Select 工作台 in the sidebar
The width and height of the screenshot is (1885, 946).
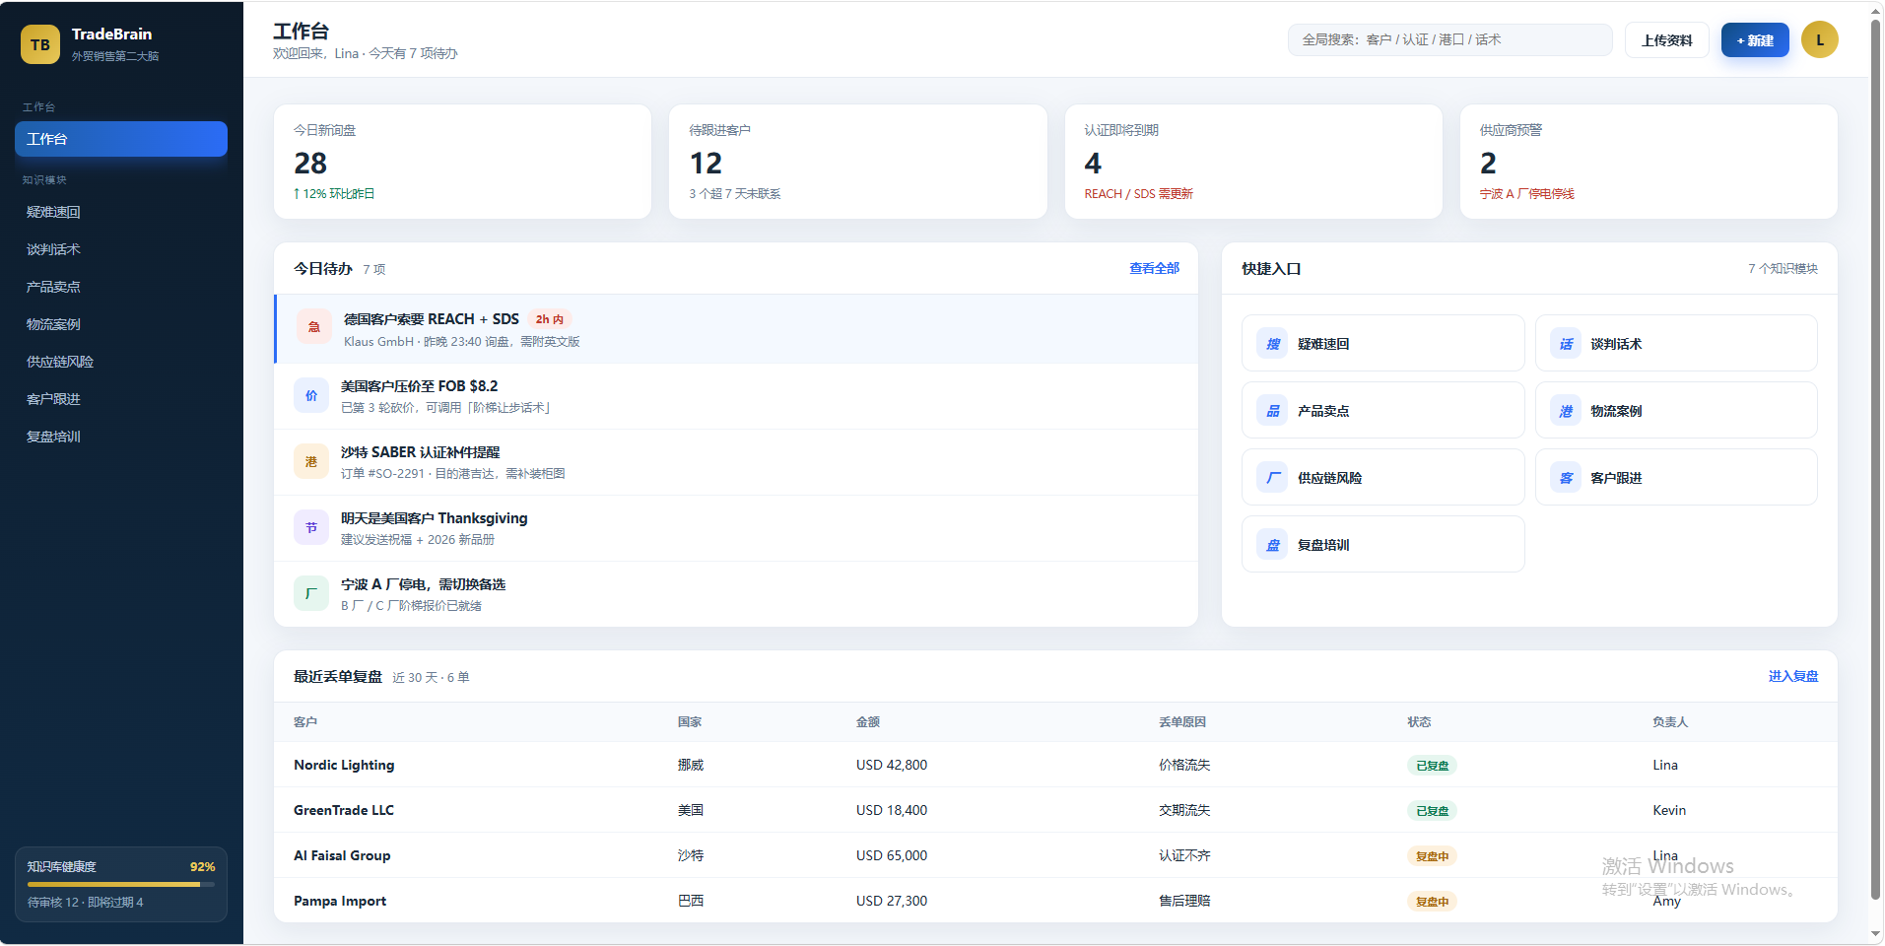[x=121, y=139]
